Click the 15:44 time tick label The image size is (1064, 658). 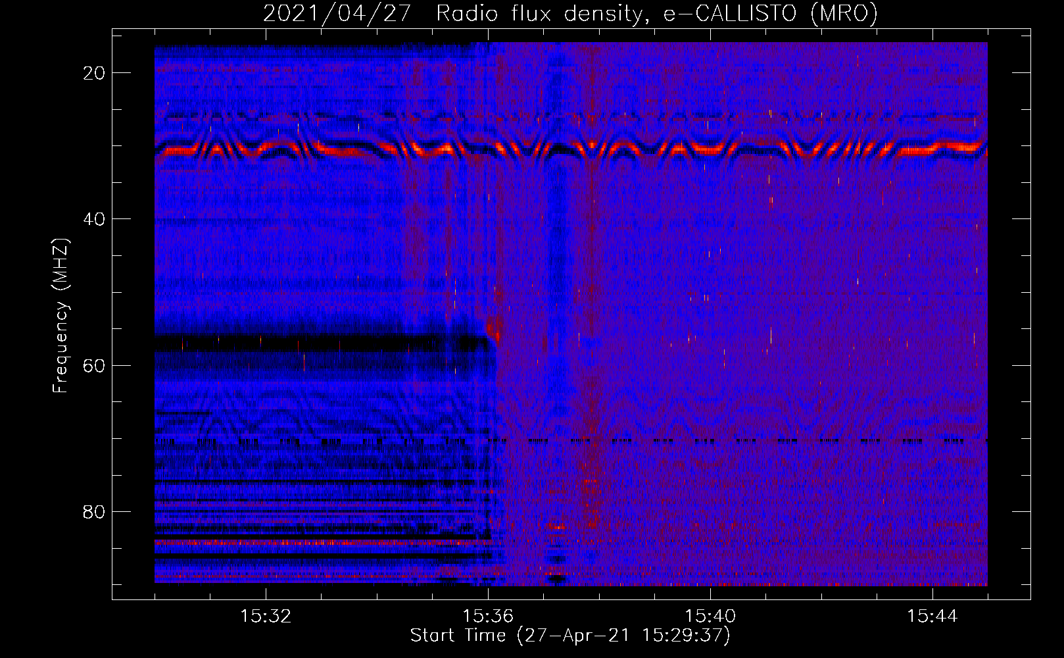point(932,617)
